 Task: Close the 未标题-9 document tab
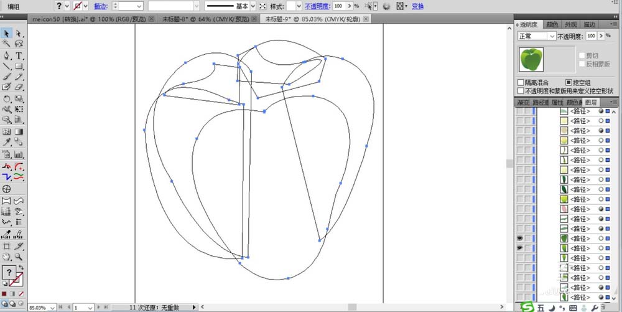click(365, 19)
